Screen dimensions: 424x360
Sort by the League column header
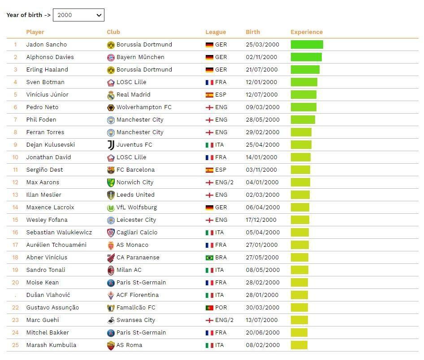pyautogui.click(x=216, y=32)
